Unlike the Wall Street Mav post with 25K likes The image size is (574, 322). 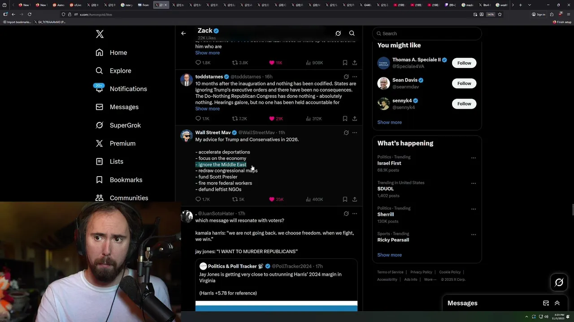pos(272,199)
